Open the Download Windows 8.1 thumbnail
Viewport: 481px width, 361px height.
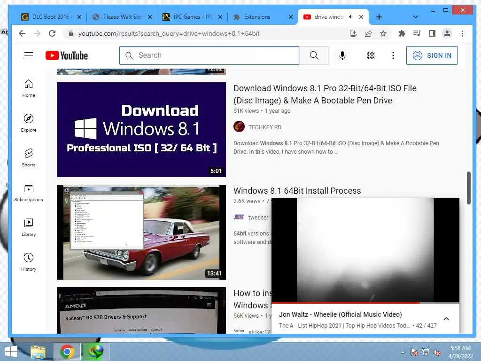pyautogui.click(x=141, y=130)
